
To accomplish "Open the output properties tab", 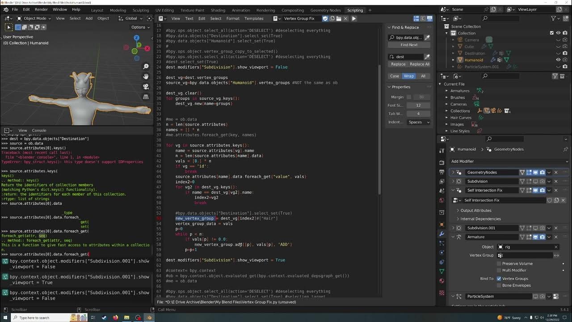I will click(442, 172).
